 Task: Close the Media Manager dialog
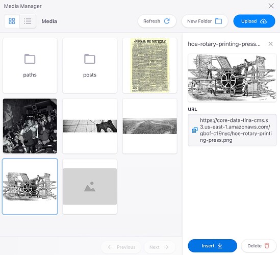pos(271,6)
